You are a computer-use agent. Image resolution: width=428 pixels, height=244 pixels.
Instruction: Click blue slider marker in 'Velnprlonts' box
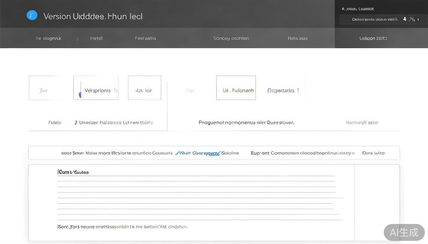[80, 95]
